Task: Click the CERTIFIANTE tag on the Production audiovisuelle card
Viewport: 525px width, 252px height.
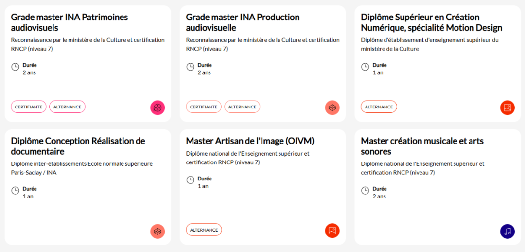Action: pyautogui.click(x=204, y=107)
